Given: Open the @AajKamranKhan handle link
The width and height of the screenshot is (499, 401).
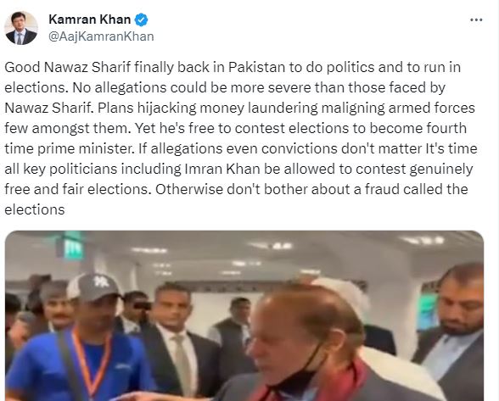Looking at the screenshot, I should pos(101,36).
